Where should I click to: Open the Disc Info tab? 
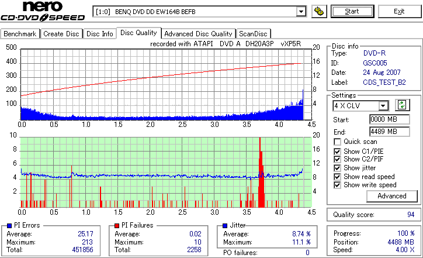coord(99,34)
